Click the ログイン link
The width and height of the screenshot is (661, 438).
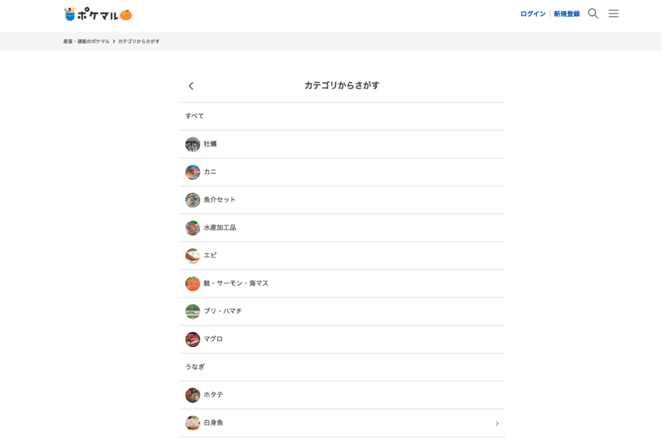533,14
